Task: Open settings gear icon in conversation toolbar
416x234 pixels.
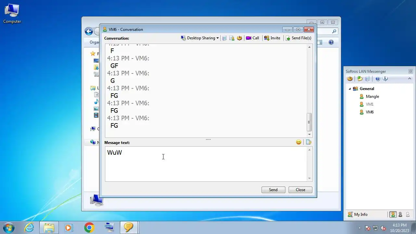Action: (x=240, y=38)
